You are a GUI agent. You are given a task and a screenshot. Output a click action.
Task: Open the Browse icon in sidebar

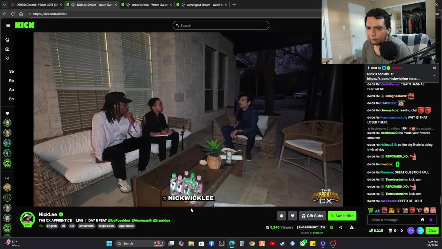pyautogui.click(x=7, y=49)
